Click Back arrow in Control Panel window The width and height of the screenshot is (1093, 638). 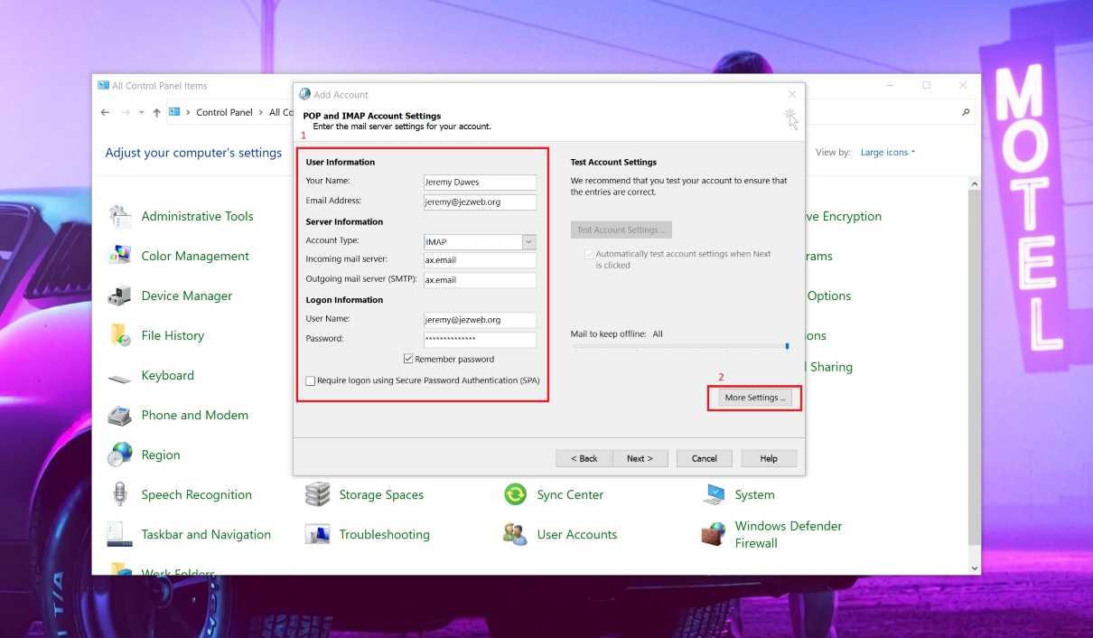[106, 113]
